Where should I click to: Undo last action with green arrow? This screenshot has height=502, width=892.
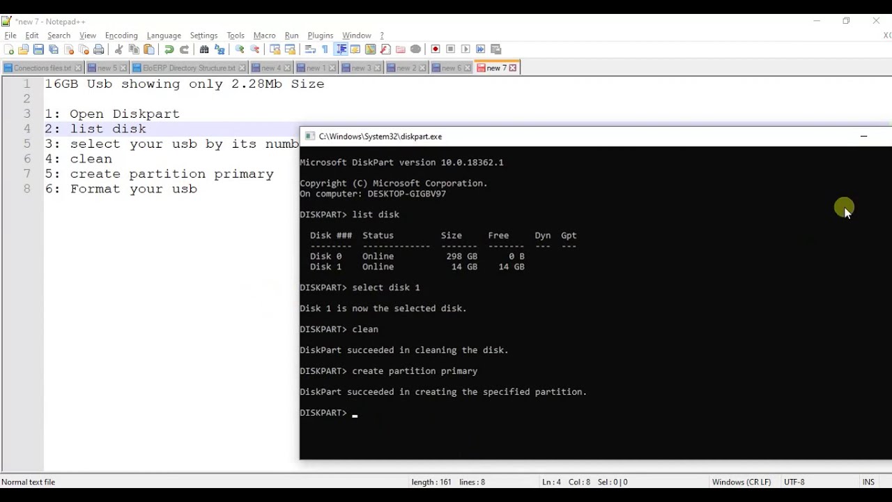tap(169, 49)
